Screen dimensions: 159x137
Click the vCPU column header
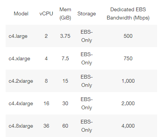point(46,13)
